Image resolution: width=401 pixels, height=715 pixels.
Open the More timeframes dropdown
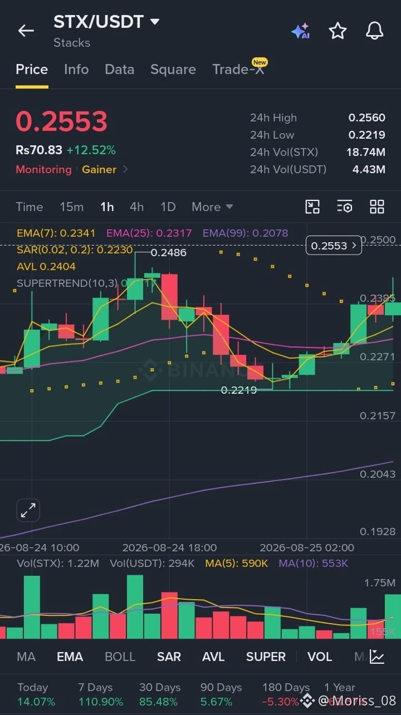click(212, 207)
